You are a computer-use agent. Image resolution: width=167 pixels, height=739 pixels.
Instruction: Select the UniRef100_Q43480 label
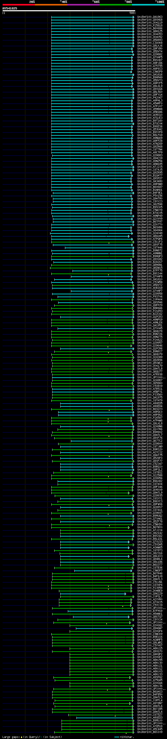click(x=150, y=181)
